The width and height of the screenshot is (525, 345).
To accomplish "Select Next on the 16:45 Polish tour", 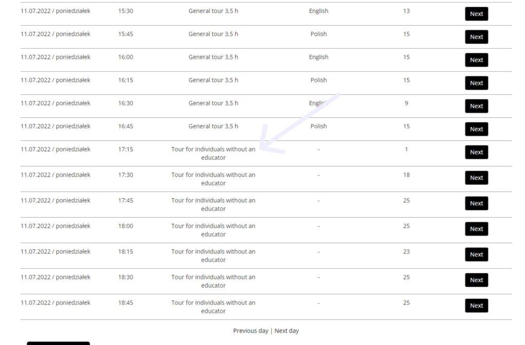I will click(x=476, y=129).
